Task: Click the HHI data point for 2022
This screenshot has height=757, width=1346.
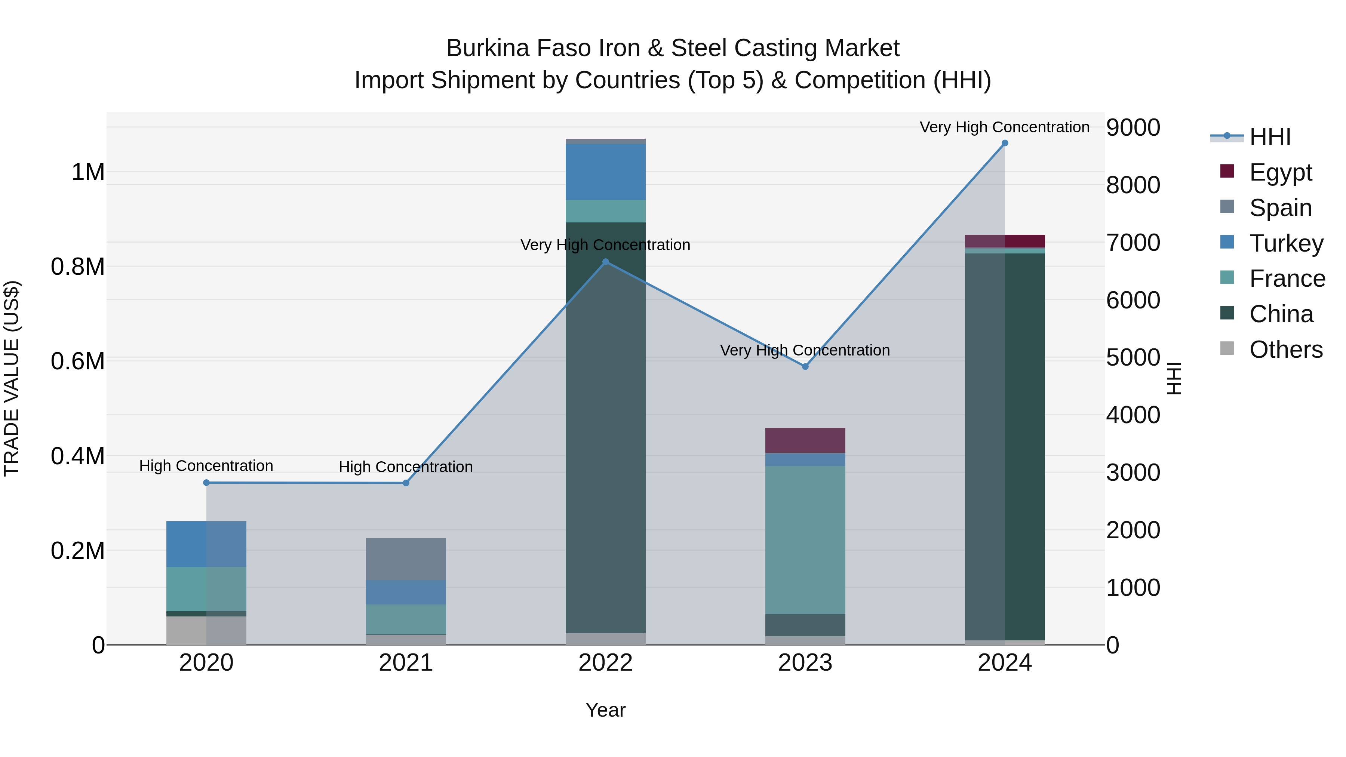Action: coord(606,262)
